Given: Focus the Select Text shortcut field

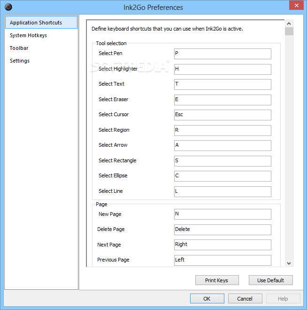Looking at the screenshot, I should 223,84.
